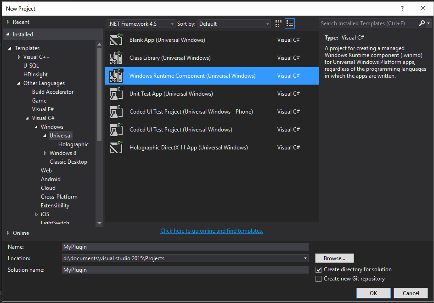The height and width of the screenshot is (303, 434).
Task: Click the Browse... button
Action: (x=334, y=258)
